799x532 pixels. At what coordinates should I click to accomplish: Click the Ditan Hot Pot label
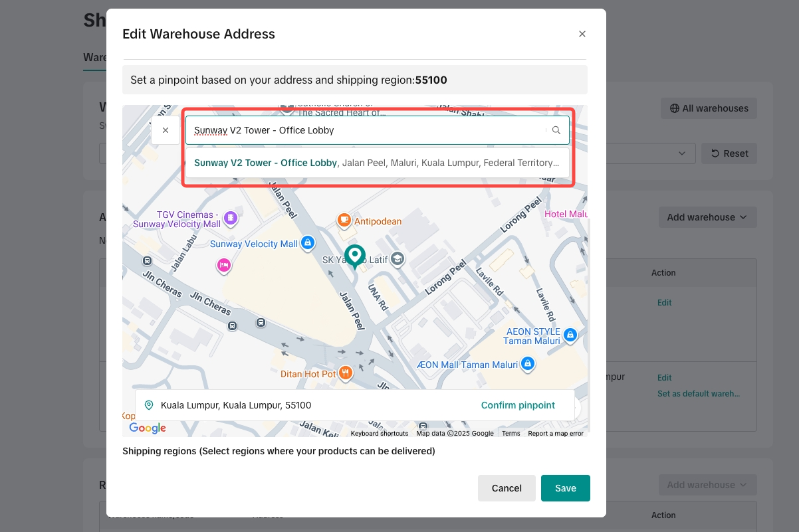tap(308, 374)
